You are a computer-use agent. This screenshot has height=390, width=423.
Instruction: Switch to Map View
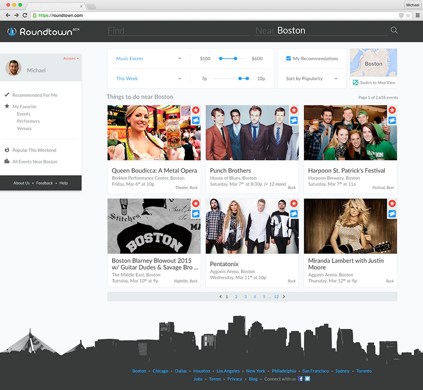(378, 83)
